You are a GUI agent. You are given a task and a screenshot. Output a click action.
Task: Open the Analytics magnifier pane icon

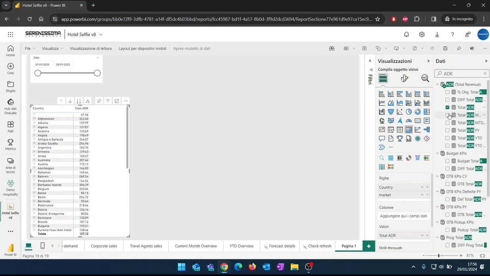tap(425, 78)
